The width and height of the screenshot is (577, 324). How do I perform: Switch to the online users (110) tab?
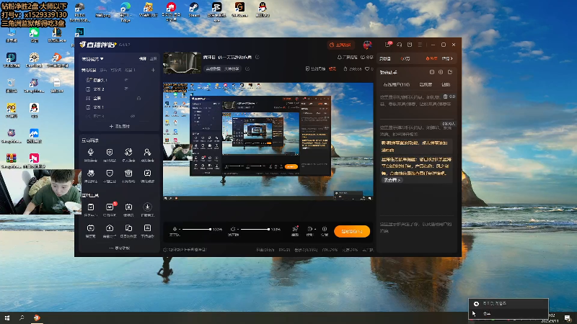(396, 84)
